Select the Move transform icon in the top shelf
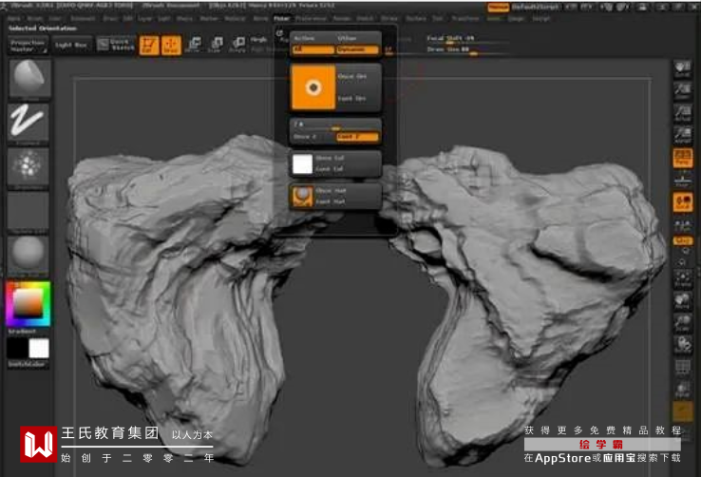 click(x=194, y=45)
